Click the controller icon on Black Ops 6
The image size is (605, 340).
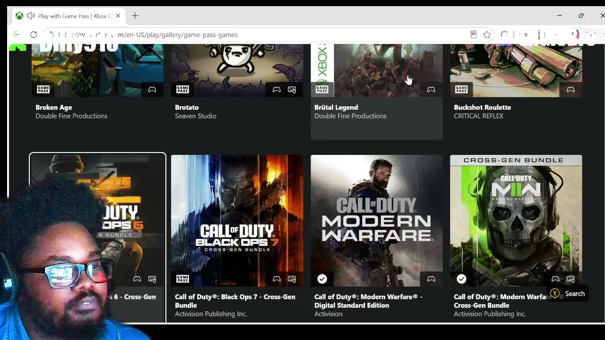point(137,279)
